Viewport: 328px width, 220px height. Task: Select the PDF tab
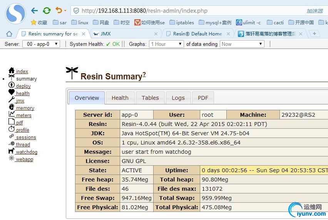203,98
